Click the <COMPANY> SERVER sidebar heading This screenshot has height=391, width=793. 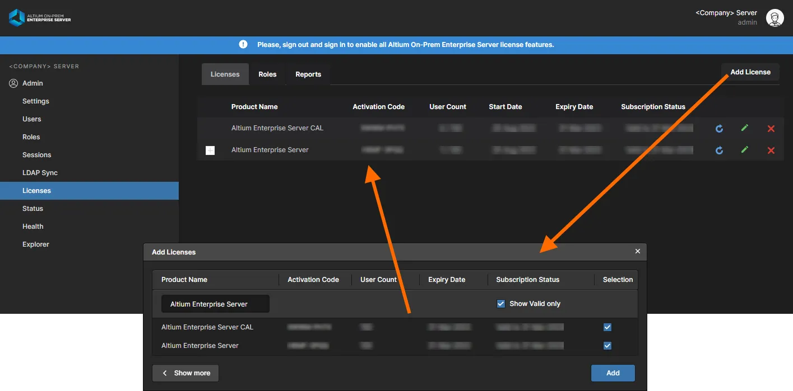[44, 67]
